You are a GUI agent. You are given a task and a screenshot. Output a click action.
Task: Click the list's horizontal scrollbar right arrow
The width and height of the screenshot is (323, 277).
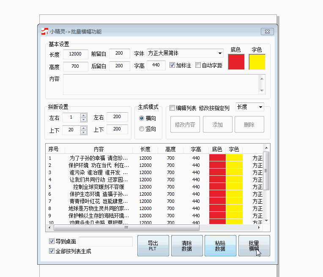[x=259, y=227]
